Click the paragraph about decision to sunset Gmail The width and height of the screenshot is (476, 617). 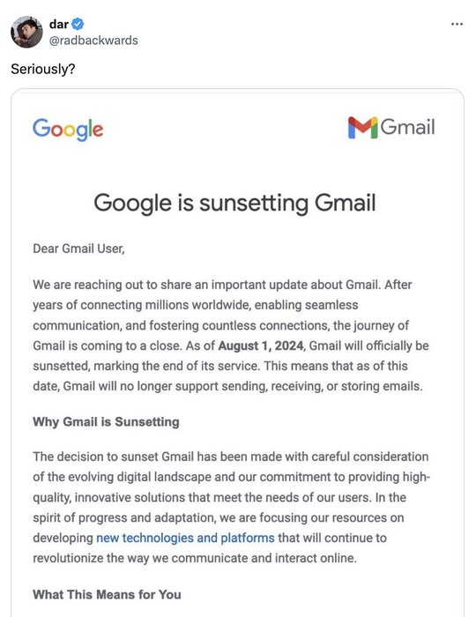pyautogui.click(x=232, y=507)
